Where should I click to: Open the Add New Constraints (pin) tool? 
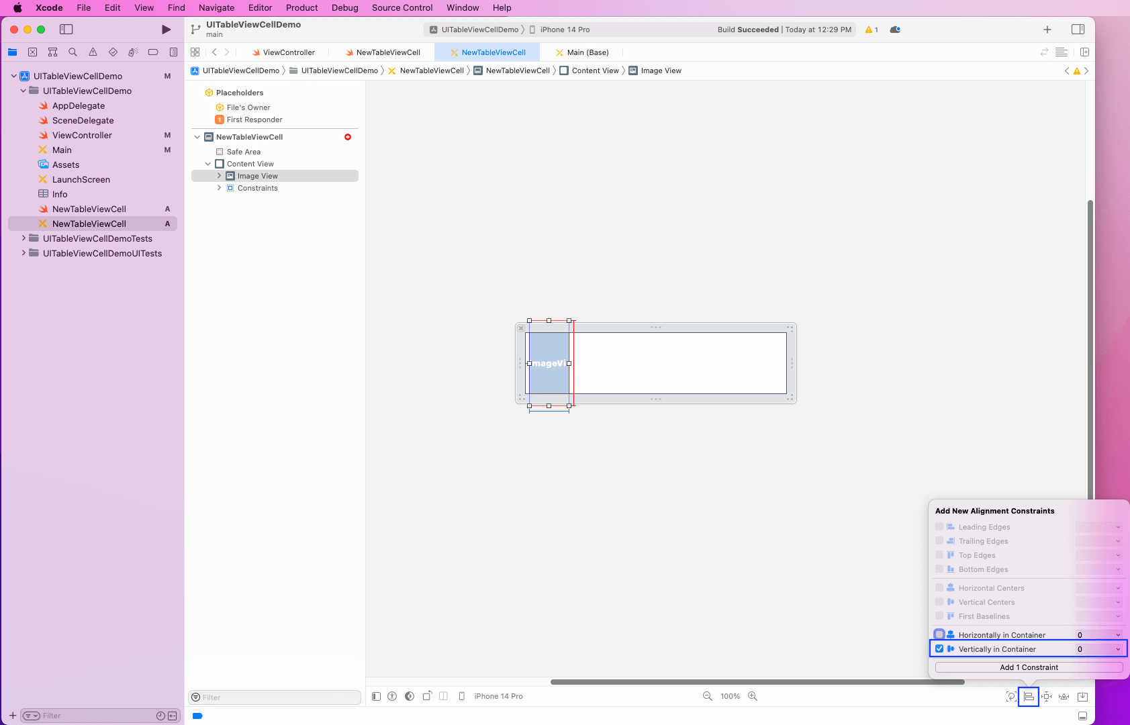(1046, 697)
